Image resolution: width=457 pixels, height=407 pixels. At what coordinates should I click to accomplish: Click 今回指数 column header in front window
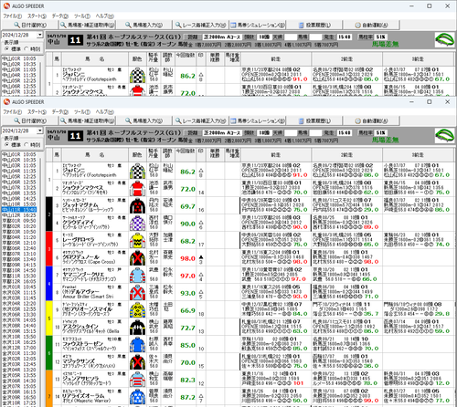(186, 155)
